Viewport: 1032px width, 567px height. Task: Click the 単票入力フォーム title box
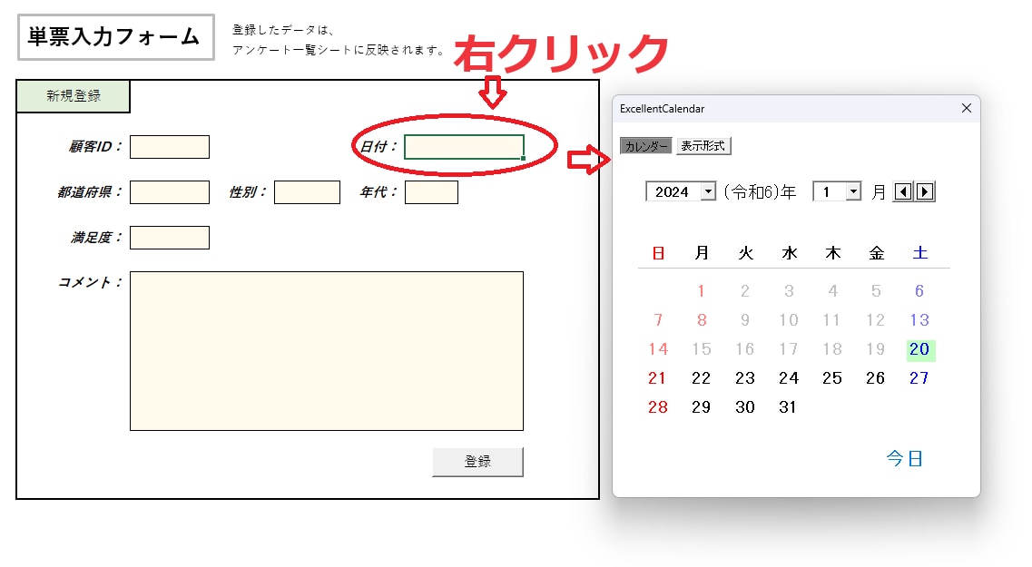116,37
